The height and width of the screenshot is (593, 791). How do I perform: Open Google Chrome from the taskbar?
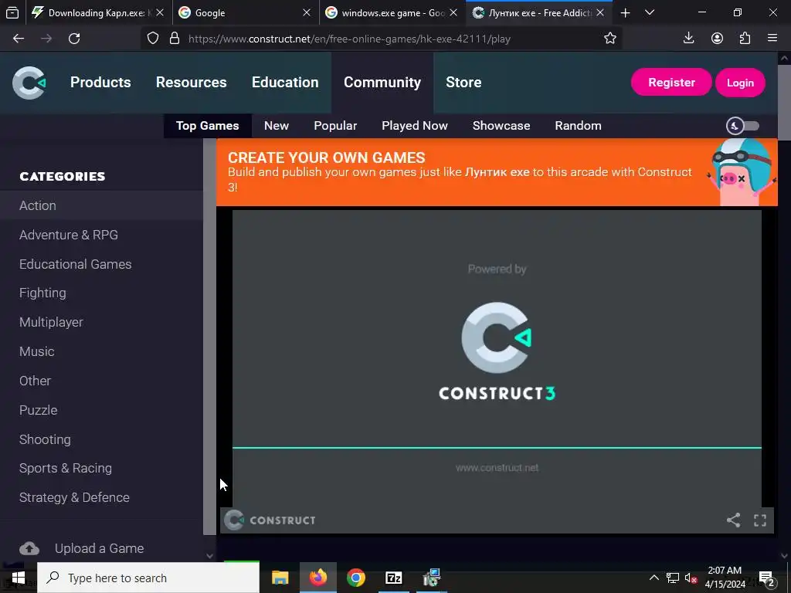coord(355,578)
